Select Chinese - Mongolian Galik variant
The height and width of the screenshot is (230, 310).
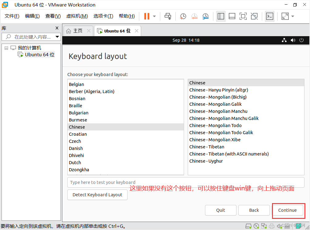(x=246, y=104)
